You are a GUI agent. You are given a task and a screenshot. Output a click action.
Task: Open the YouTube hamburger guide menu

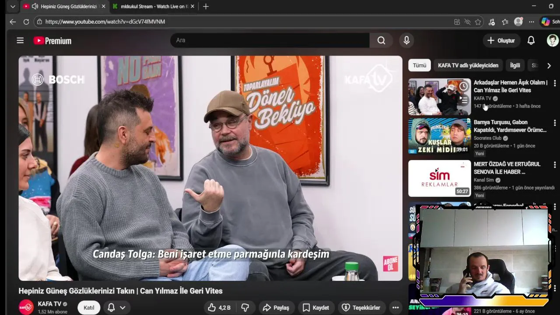click(20, 40)
